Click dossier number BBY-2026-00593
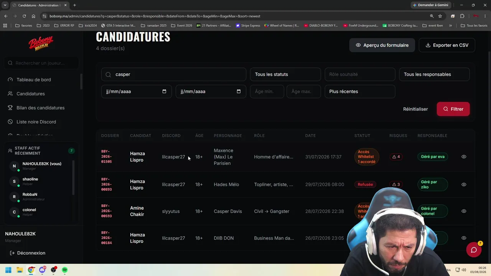Screen dimensions: 491x276 (107, 211)
